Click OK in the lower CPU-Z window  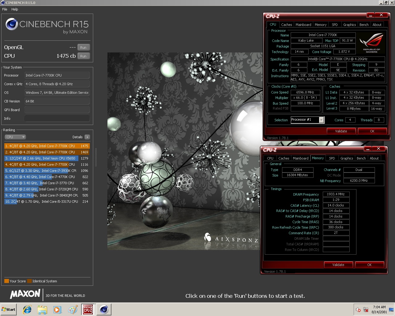tap(369, 265)
